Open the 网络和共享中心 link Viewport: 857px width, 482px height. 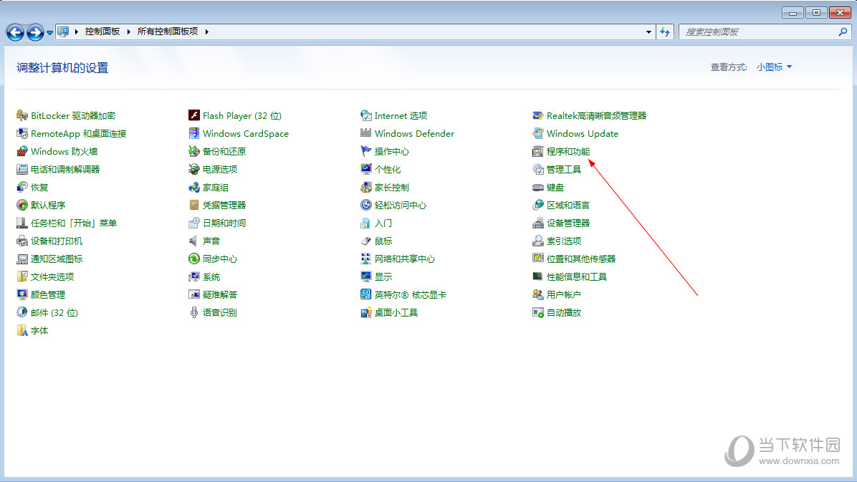[x=404, y=259]
